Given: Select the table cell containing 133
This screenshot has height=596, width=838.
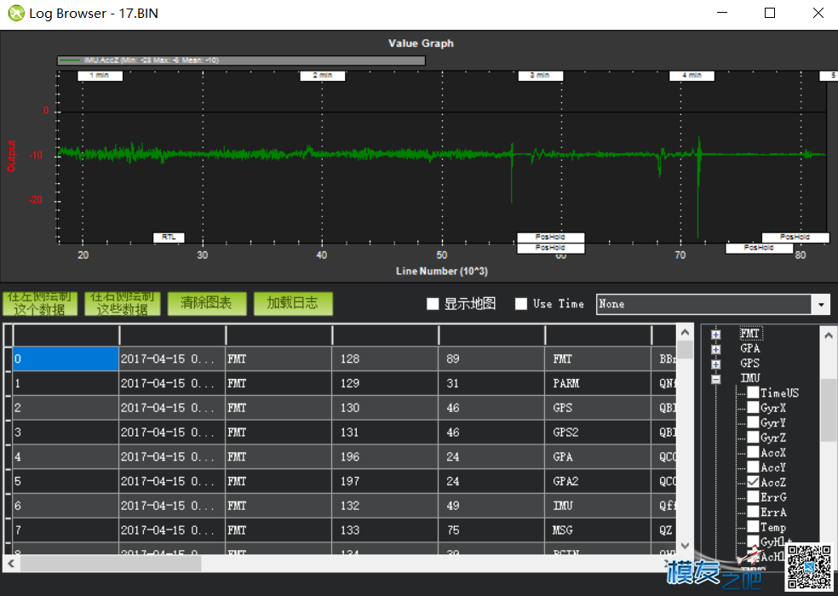Looking at the screenshot, I should (x=385, y=530).
